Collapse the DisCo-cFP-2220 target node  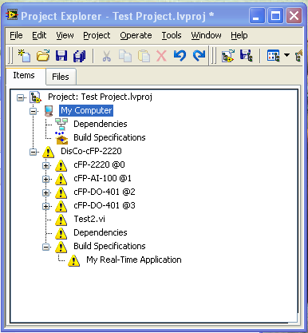coord(33,152)
